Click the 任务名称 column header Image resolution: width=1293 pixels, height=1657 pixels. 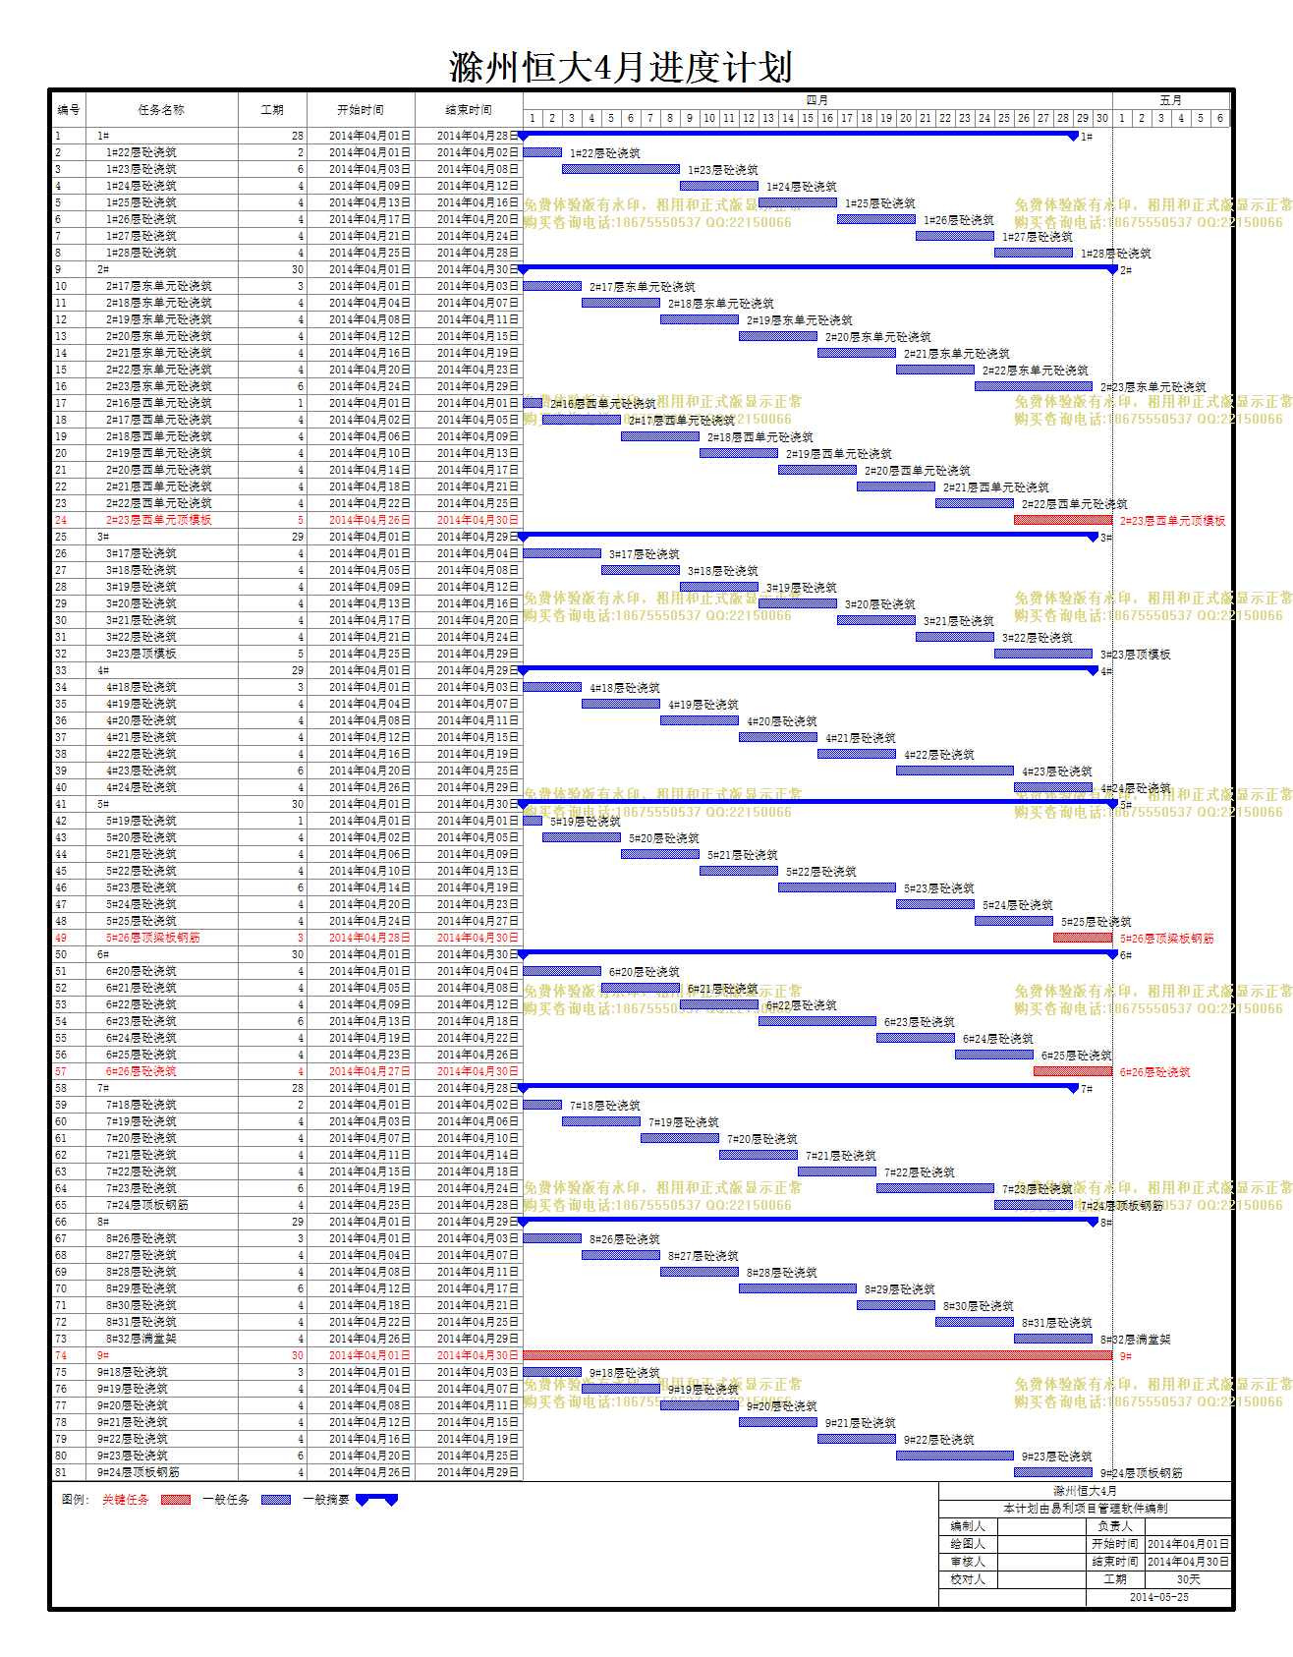coord(161,110)
